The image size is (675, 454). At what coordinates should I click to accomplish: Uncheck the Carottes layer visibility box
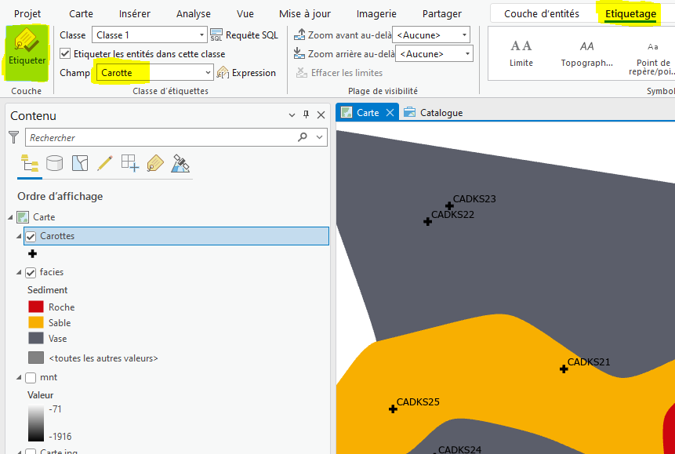pos(31,236)
